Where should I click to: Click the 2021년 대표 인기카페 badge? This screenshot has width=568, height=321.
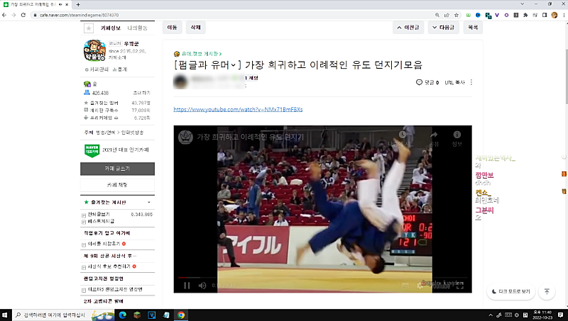coord(117,150)
